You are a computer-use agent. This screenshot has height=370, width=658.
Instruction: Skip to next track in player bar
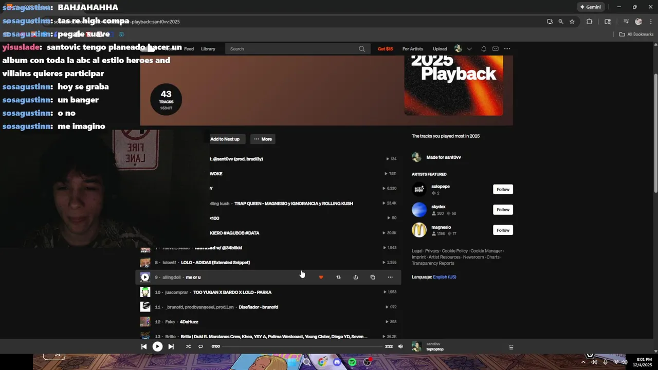(171, 346)
